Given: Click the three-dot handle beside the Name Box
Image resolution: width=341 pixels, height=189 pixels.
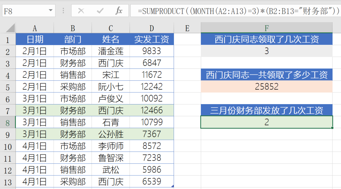Looking at the screenshot, I should [x=63, y=11].
